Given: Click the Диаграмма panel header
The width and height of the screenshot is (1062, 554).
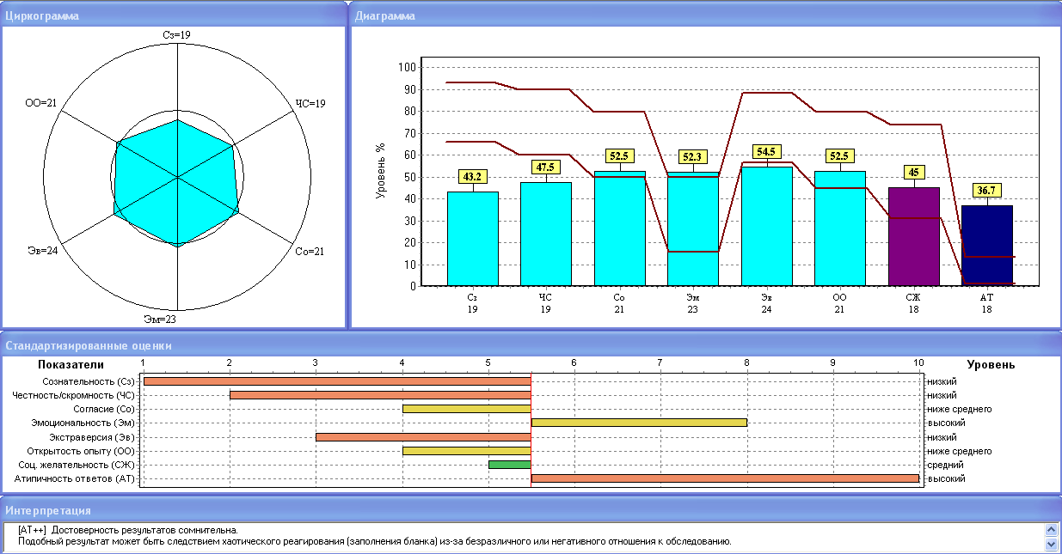Looking at the screenshot, I should [x=385, y=16].
